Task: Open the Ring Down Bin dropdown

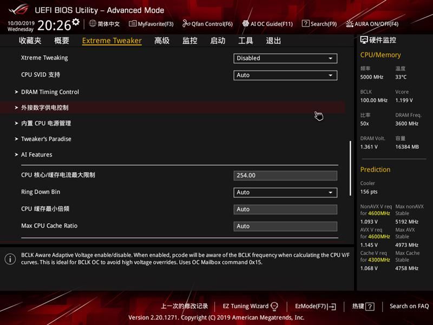Action: (x=285, y=192)
